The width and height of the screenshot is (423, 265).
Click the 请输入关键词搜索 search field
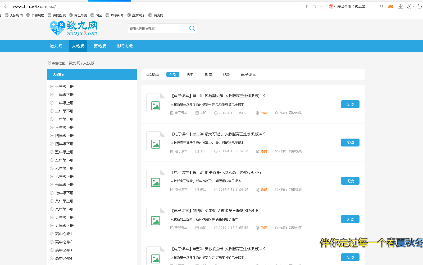pyautogui.click(x=158, y=28)
